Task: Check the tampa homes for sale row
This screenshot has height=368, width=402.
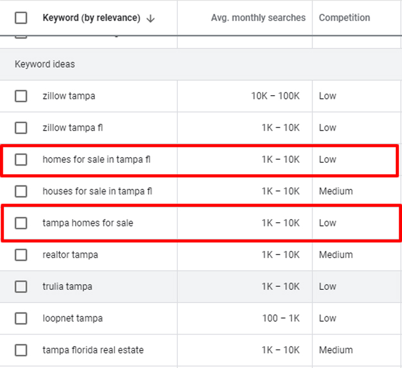Action: click(x=21, y=223)
